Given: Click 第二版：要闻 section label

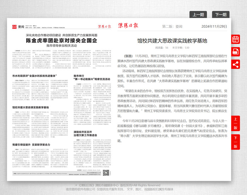Looking at the screenshot, I should tap(172, 27).
